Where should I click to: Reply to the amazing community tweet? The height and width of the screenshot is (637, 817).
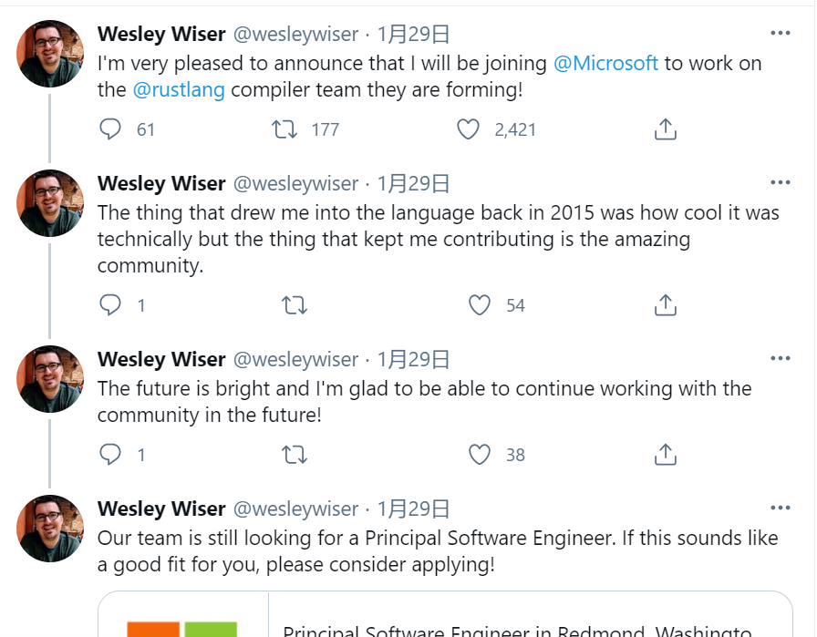(x=110, y=304)
